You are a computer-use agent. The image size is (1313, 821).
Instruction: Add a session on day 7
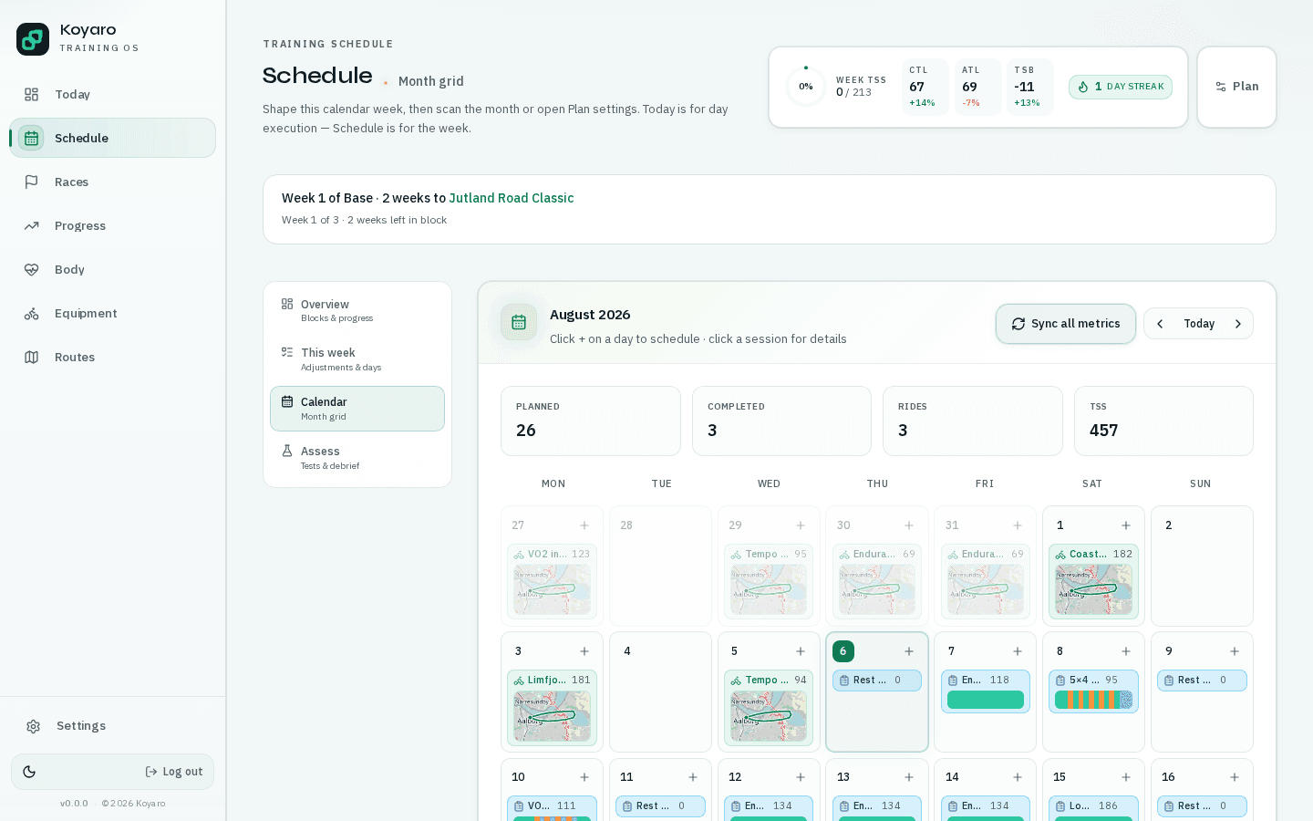pyautogui.click(x=1018, y=651)
